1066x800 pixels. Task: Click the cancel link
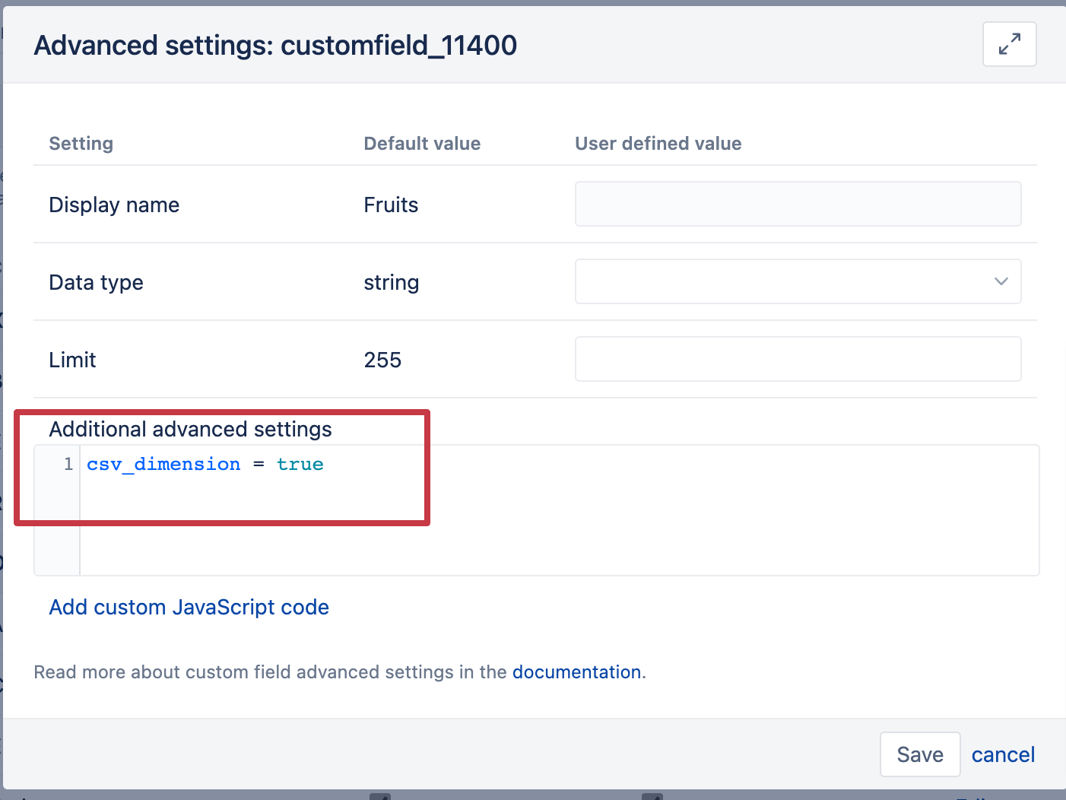click(1002, 754)
